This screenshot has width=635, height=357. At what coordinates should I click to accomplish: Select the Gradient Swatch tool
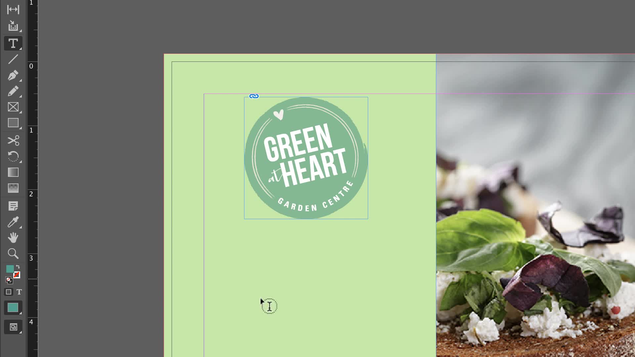pyautogui.click(x=13, y=172)
